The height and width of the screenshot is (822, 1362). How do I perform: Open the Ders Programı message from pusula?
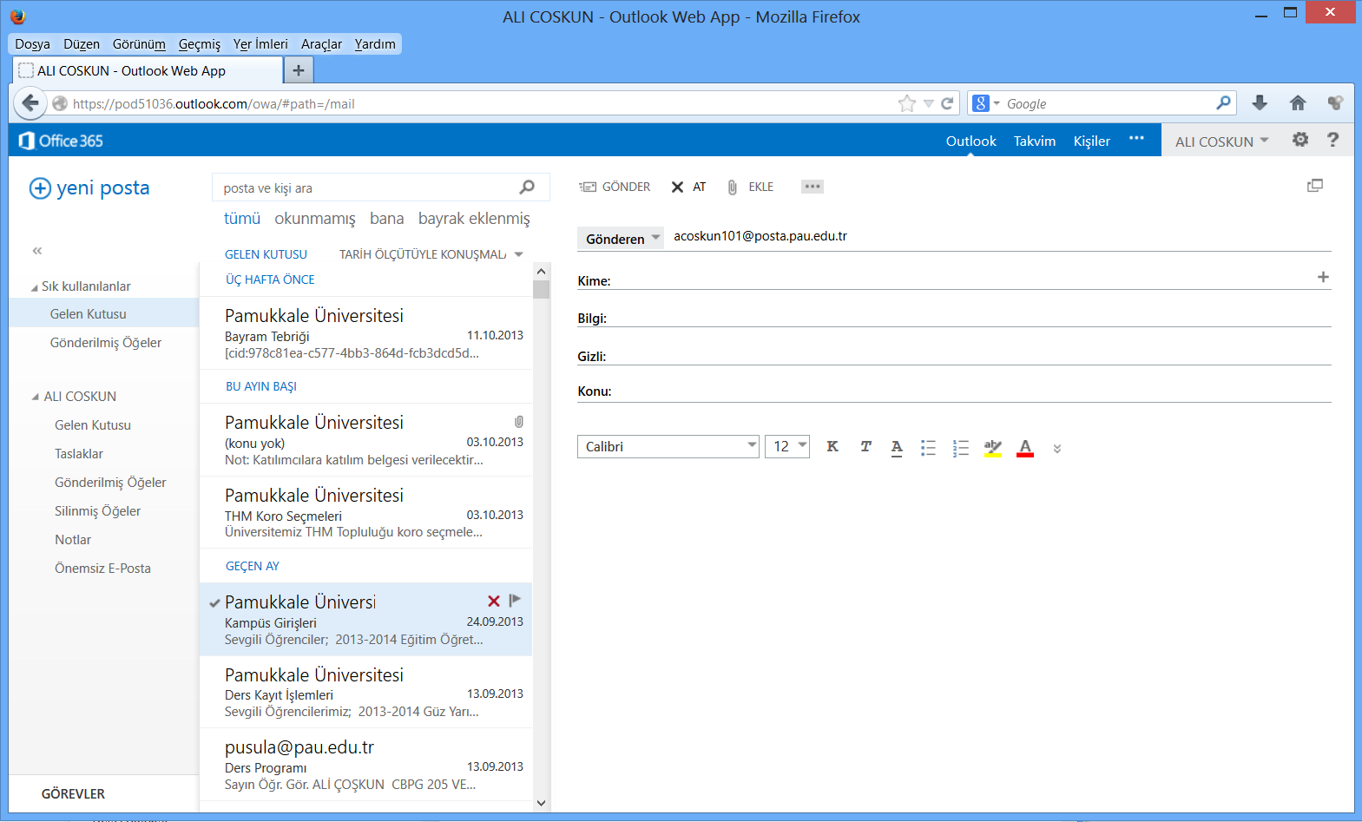365,765
